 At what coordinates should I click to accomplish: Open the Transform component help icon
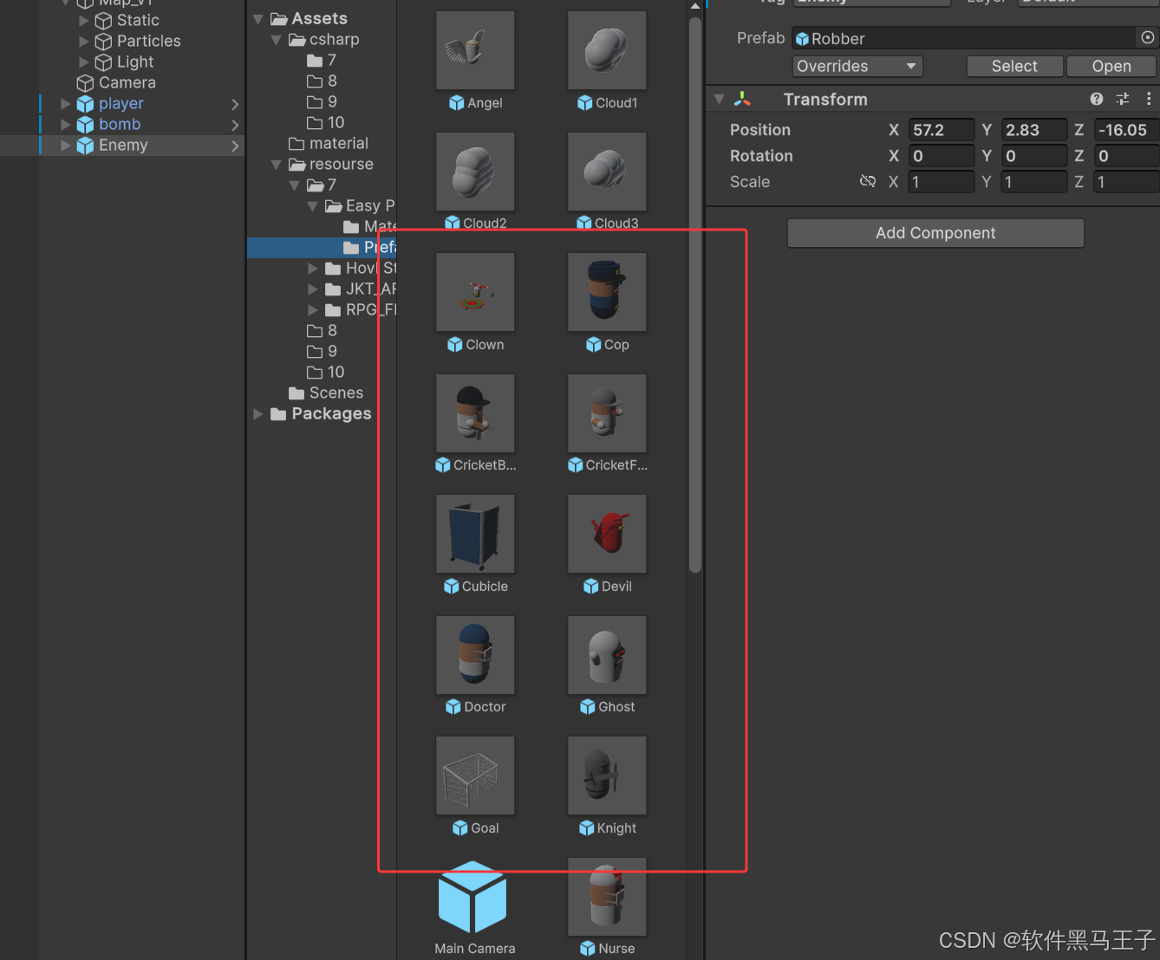tap(1097, 99)
